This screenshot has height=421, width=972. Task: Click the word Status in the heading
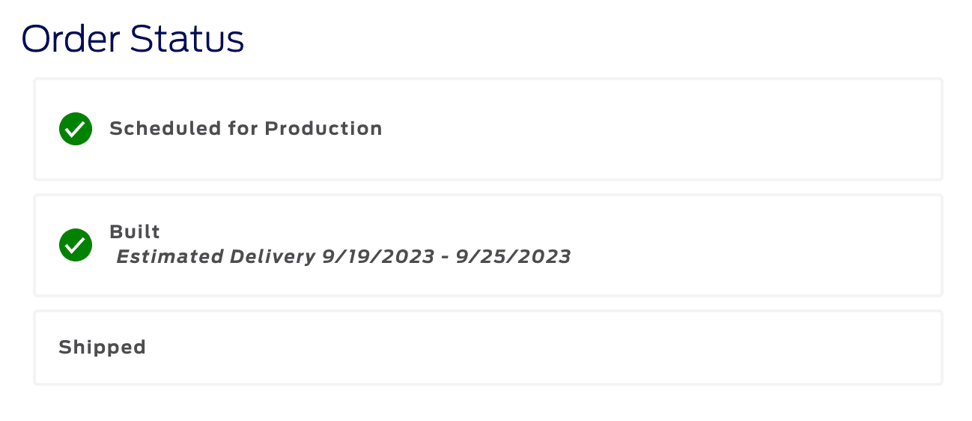click(187, 39)
